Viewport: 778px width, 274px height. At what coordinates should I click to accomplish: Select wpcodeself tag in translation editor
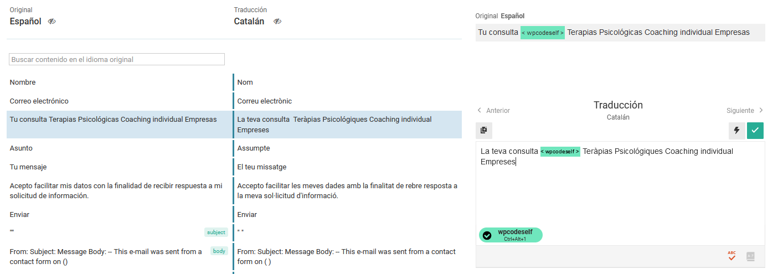point(560,152)
